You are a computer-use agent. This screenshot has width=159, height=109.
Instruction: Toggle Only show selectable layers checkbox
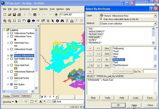pos(101,19)
